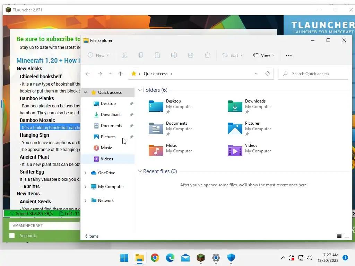Viewport: 355px width, 266px height.
Task: Go back with the left arrow
Action: pos(88,74)
